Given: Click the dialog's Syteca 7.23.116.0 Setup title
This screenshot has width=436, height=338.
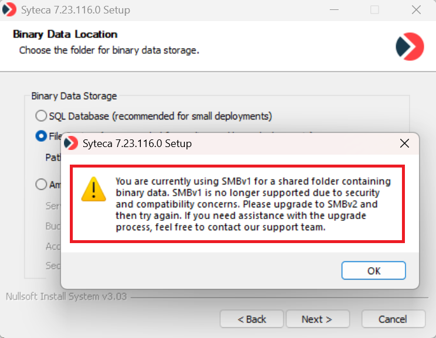Looking at the screenshot, I should click(137, 143).
